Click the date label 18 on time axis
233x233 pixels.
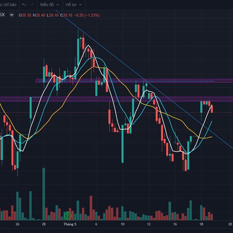[x=201, y=224]
